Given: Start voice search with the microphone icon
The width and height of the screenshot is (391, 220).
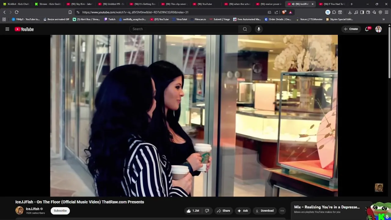Looking at the screenshot, I should coord(259,29).
